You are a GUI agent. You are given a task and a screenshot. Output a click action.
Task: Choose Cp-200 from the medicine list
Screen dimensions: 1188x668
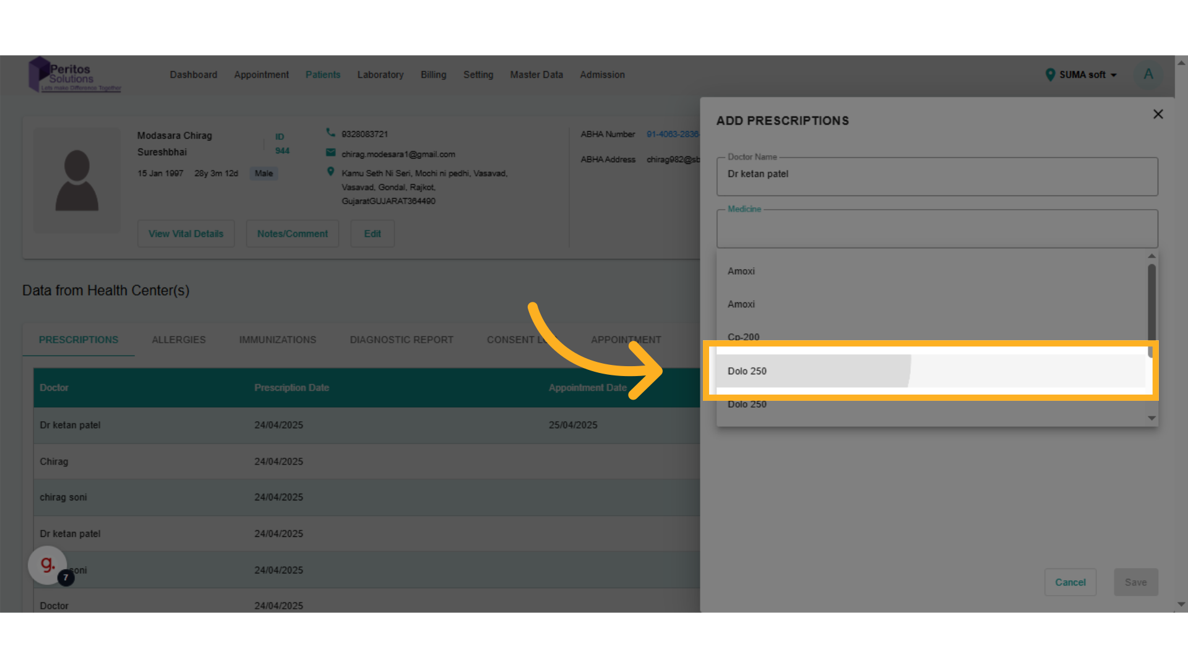point(743,336)
